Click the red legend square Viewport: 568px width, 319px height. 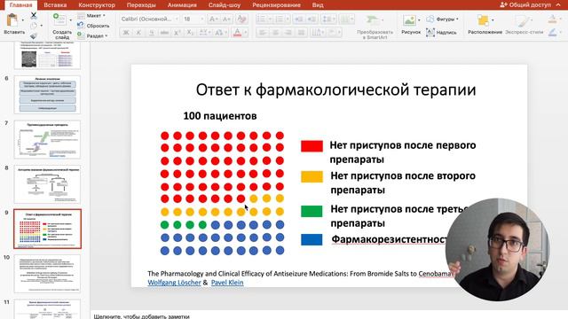(x=312, y=146)
